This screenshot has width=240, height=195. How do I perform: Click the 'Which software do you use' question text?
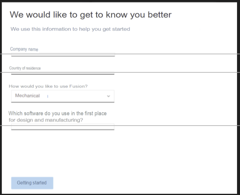pyautogui.click(x=58, y=117)
